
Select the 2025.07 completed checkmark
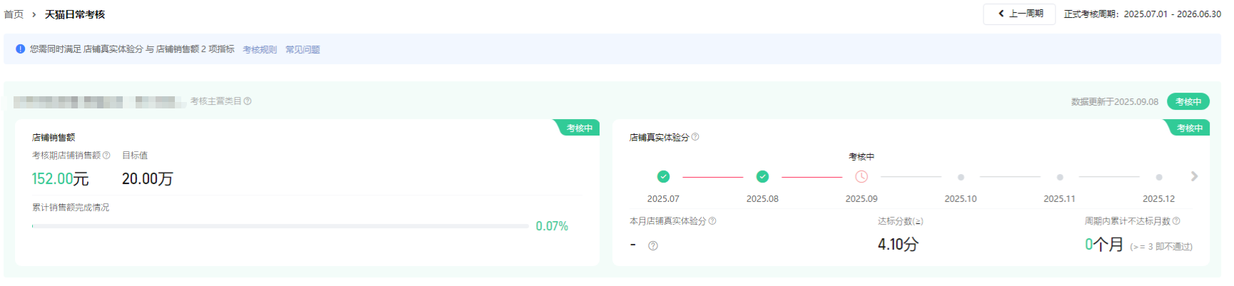pyautogui.click(x=663, y=177)
